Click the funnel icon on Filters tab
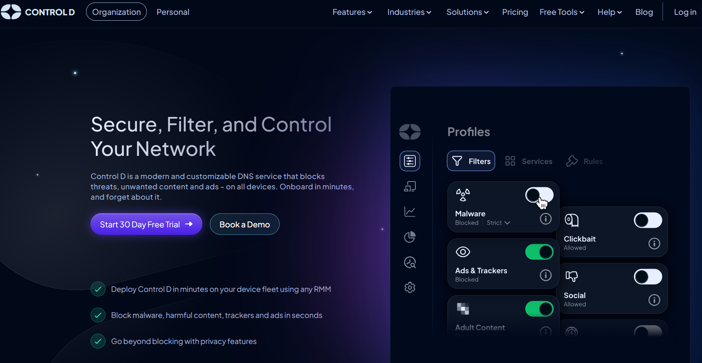Viewport: 702px width, 363px height. coord(457,161)
